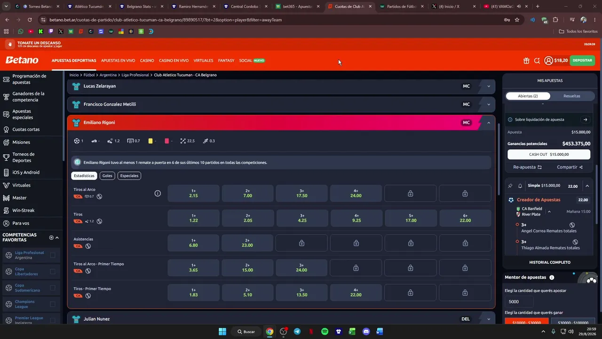602x339 pixels.
Task: Reload the page in Chrome
Action: pos(30,20)
